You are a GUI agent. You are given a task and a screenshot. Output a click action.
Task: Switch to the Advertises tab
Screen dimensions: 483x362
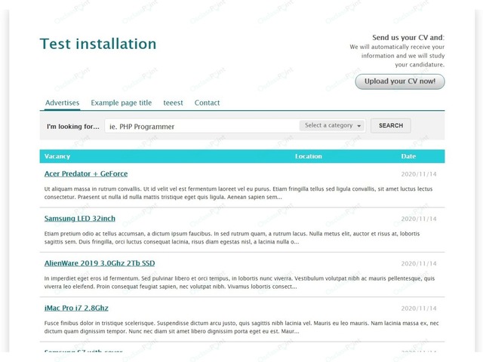click(x=62, y=103)
